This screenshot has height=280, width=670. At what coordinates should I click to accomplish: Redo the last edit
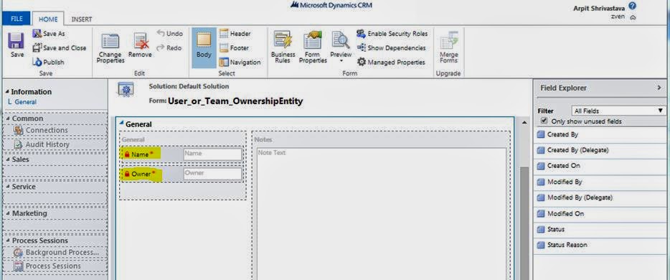169,48
